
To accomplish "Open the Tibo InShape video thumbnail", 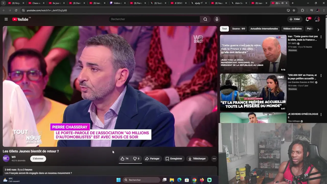I will click(x=253, y=118).
